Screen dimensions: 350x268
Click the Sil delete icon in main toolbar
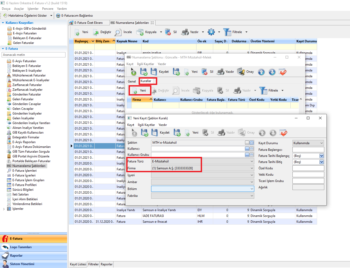click(168, 32)
